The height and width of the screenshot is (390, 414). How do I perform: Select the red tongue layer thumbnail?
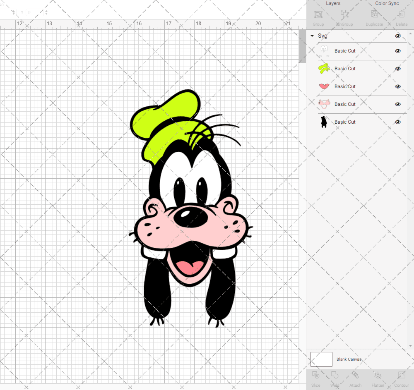coord(324,86)
